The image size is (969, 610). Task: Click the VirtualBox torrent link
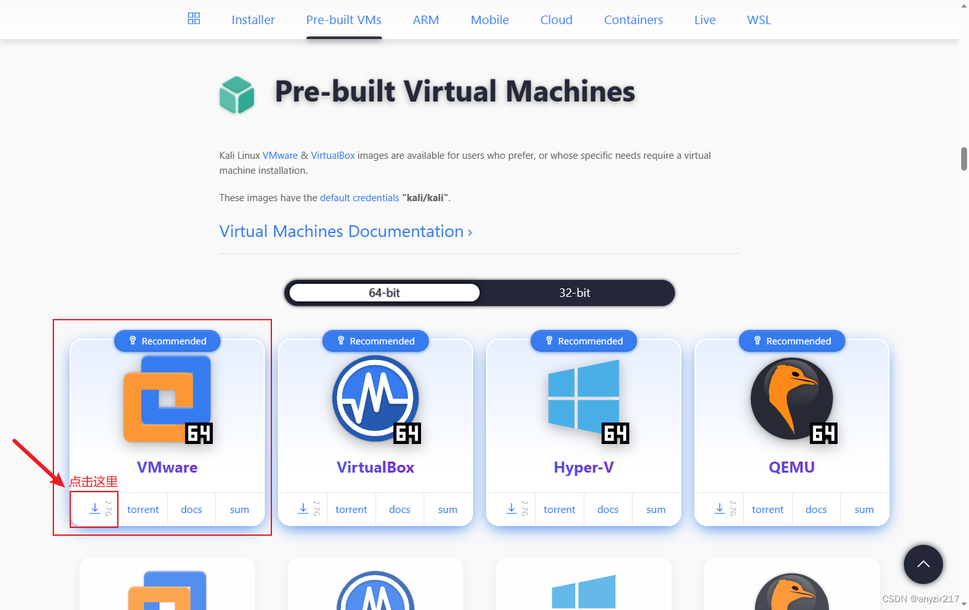pyautogui.click(x=351, y=510)
